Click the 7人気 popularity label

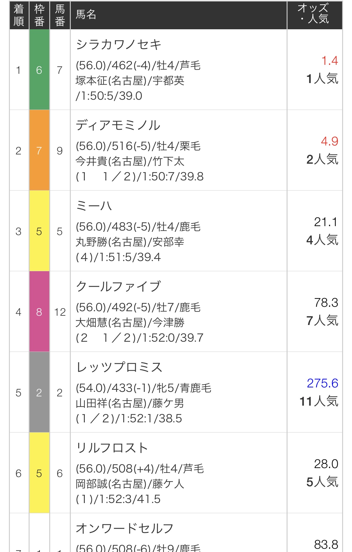[322, 321]
